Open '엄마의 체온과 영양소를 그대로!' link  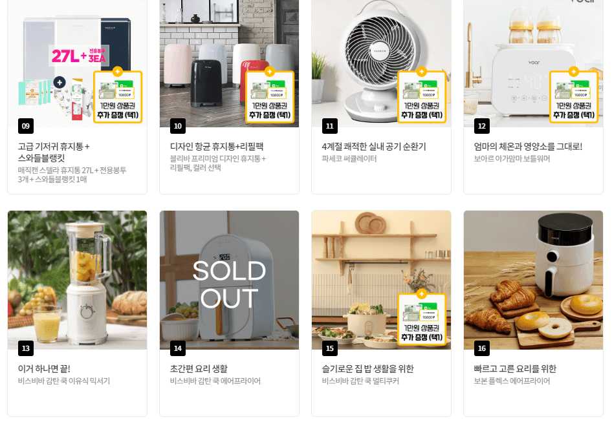tap(528, 147)
